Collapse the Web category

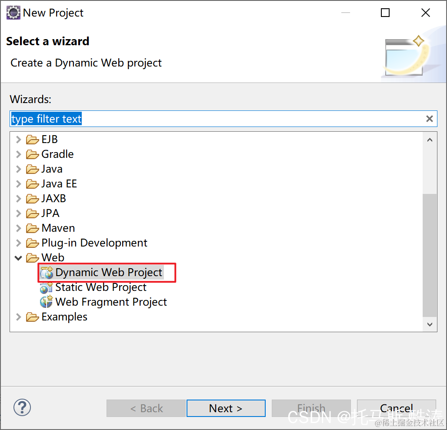tap(18, 258)
